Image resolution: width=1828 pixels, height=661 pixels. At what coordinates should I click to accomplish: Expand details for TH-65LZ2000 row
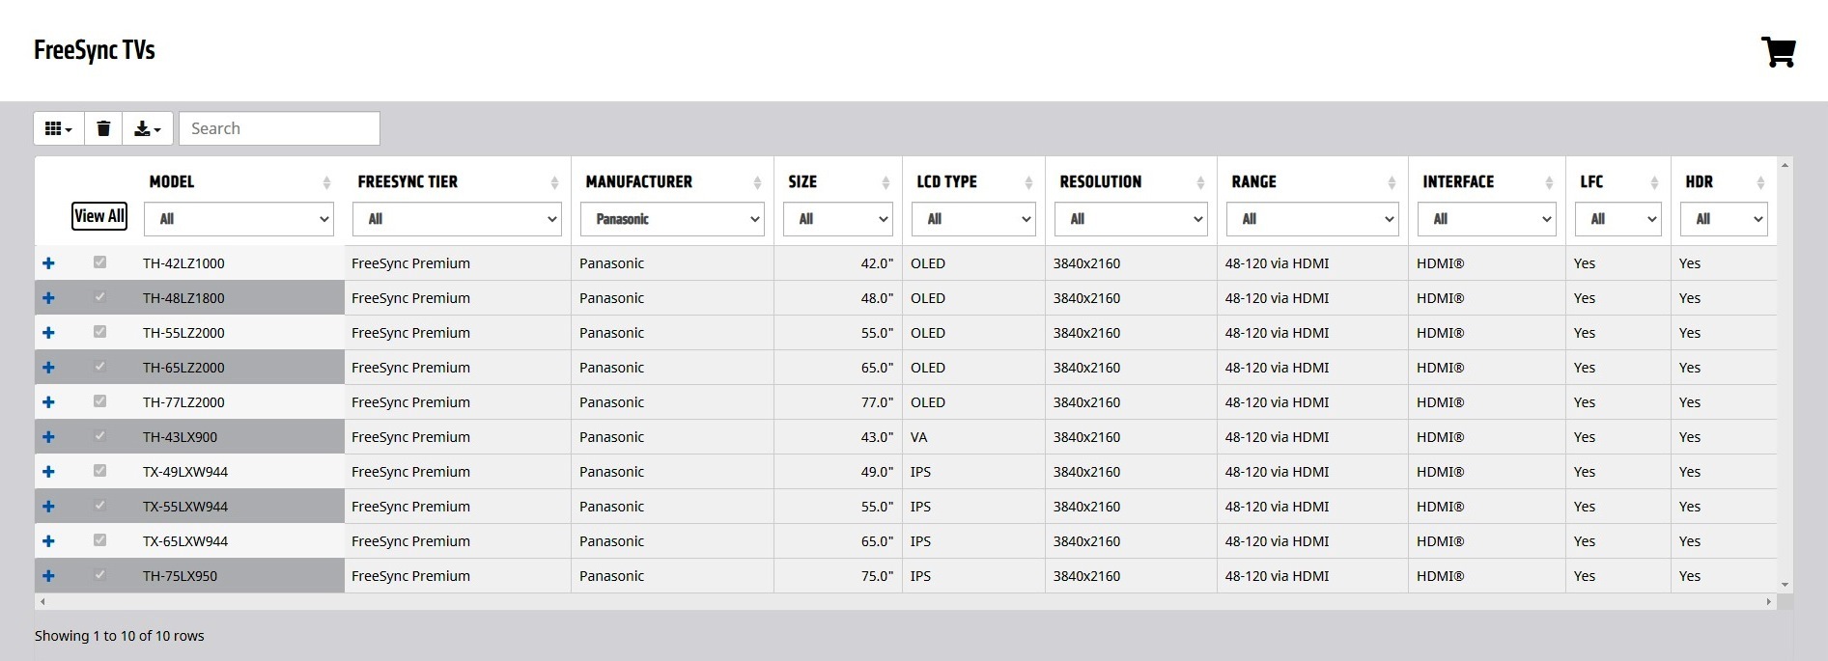tap(48, 368)
